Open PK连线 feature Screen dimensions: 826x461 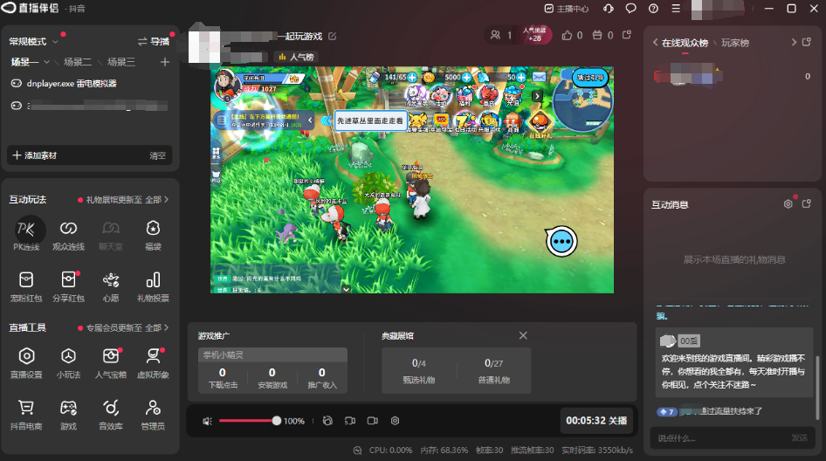click(x=26, y=235)
